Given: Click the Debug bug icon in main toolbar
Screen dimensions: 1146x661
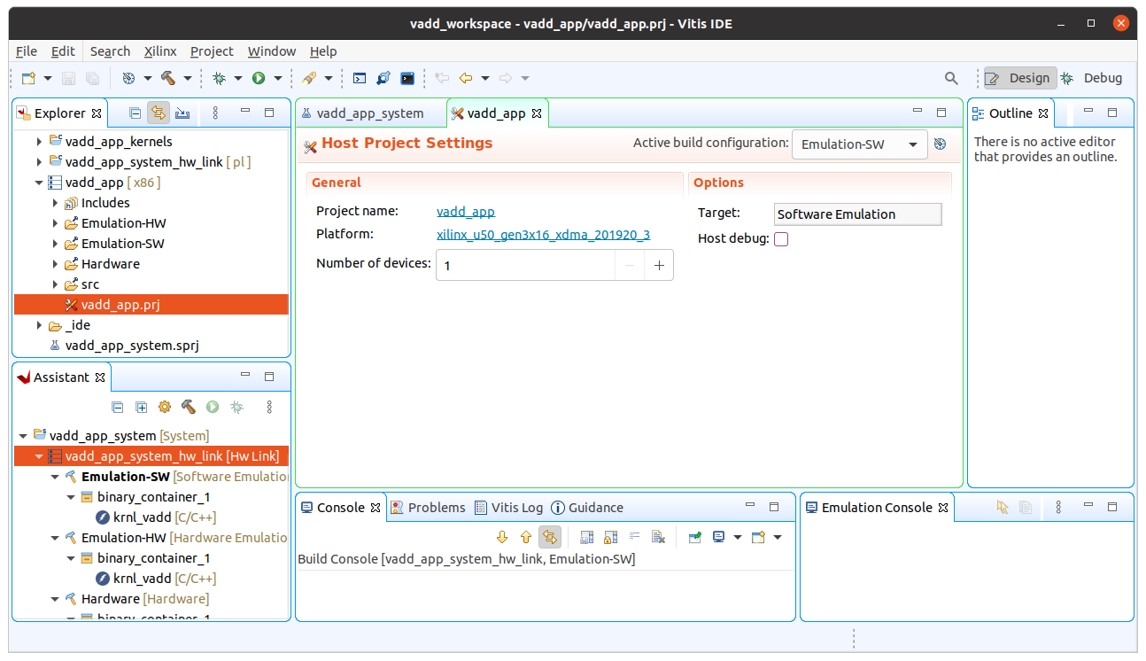Looking at the screenshot, I should [219, 78].
